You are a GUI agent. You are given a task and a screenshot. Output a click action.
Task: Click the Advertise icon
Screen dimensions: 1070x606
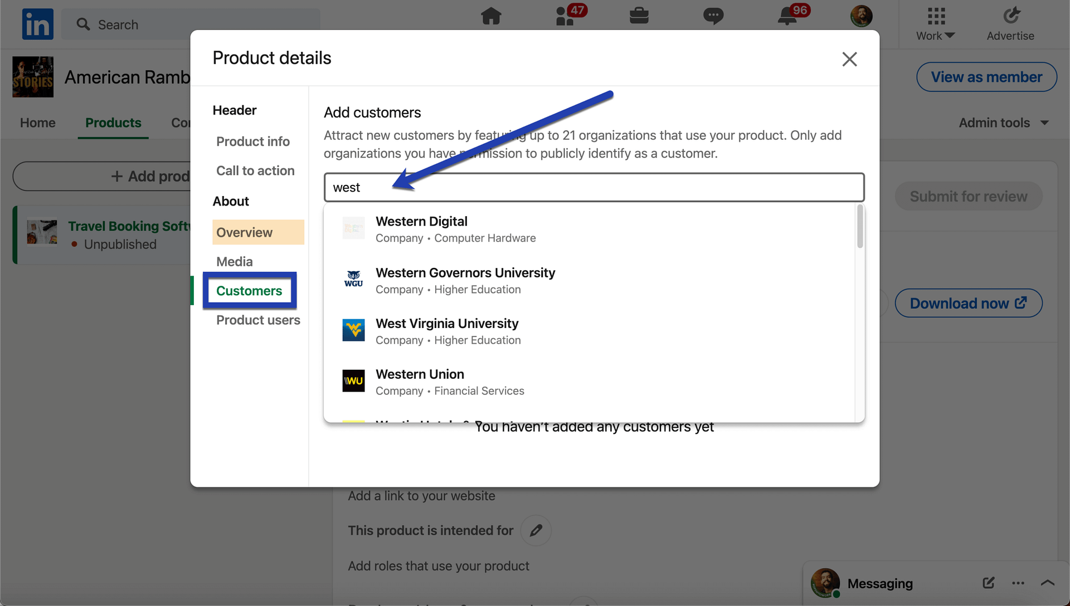click(x=1011, y=16)
